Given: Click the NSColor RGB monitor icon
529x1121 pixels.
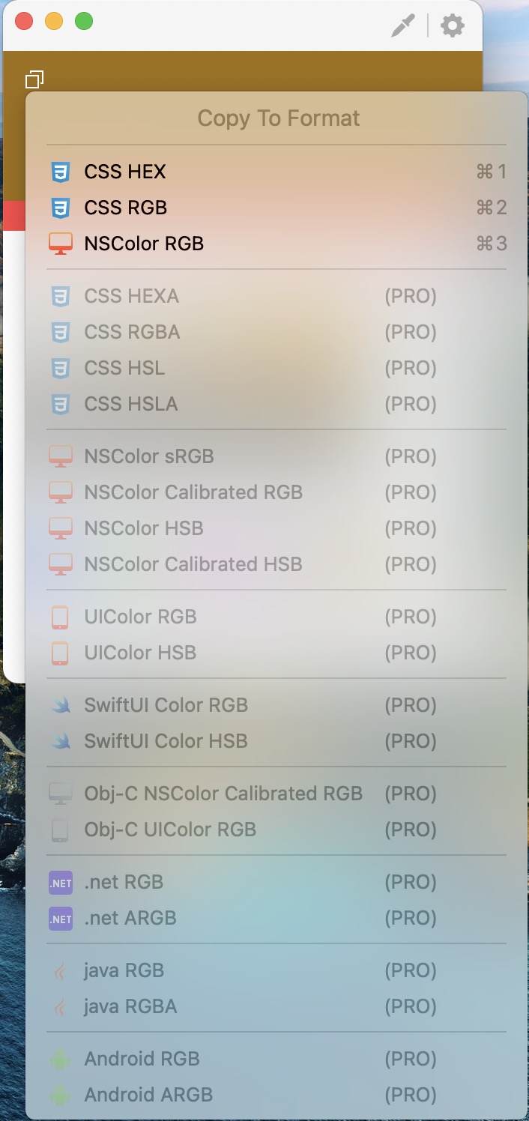Looking at the screenshot, I should click(x=60, y=244).
